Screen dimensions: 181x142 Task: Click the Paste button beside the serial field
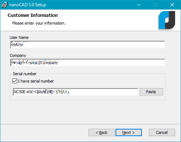[151, 92]
